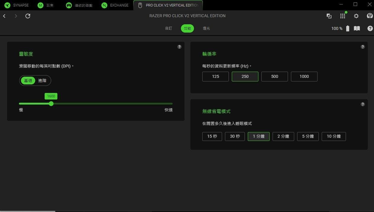
Task: Click the 每秒的資料更新頻率 (Hz) description
Action: (x=228, y=66)
